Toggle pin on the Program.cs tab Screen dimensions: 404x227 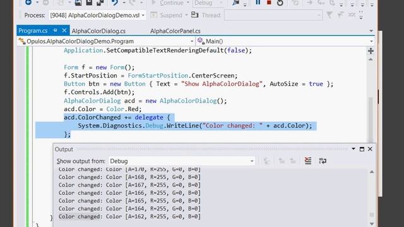[x=55, y=31]
